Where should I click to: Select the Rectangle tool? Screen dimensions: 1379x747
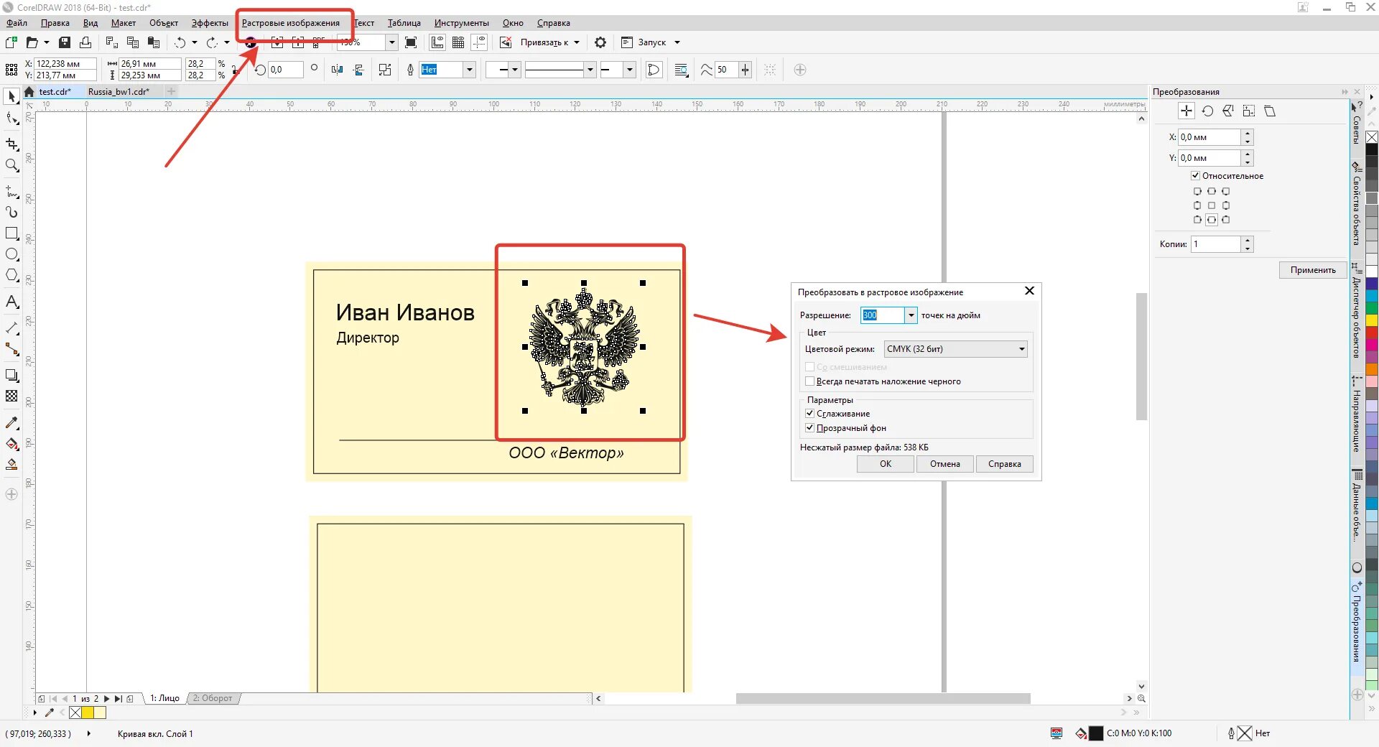11,233
